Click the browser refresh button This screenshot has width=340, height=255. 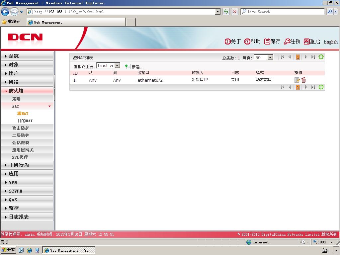coord(226,12)
